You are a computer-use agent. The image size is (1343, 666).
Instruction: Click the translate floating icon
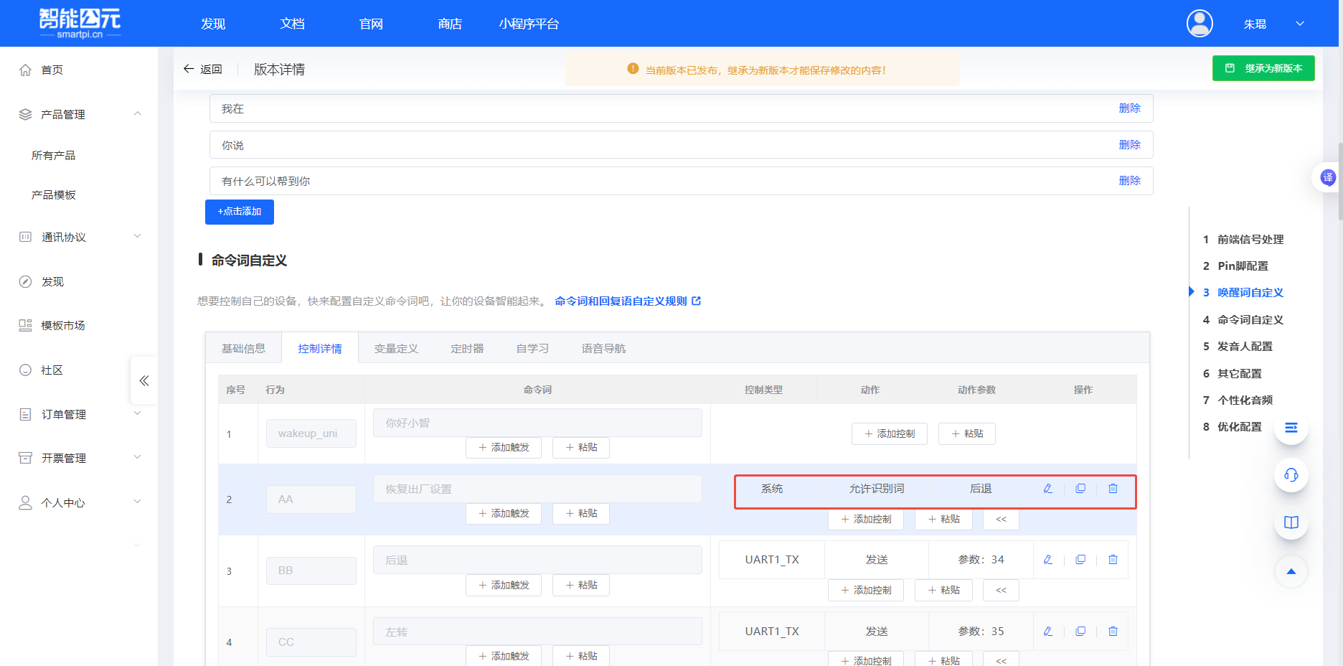tap(1328, 177)
